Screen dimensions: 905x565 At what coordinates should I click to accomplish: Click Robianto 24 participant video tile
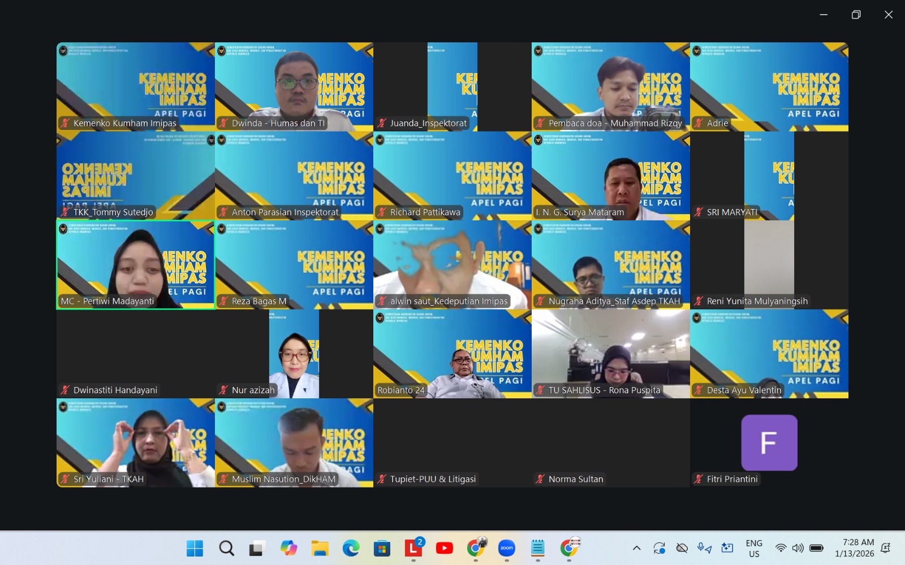pyautogui.click(x=453, y=353)
